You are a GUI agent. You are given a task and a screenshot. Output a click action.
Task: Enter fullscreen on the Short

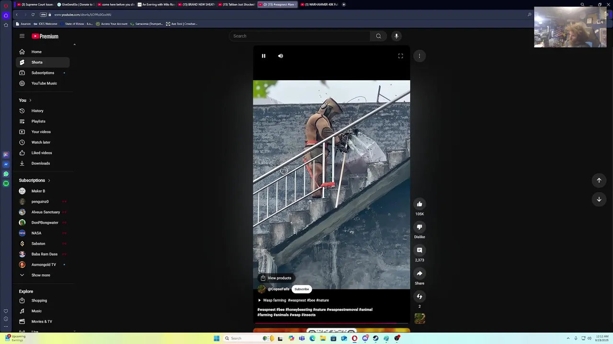point(400,56)
